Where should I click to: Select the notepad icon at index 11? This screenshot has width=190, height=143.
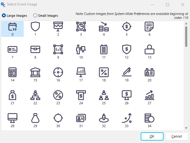(x=104, y=50)
